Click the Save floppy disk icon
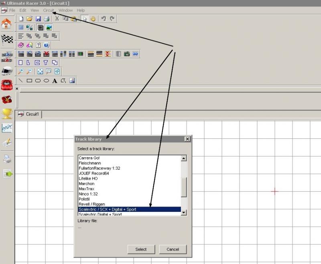This screenshot has height=264, width=321. click(x=38, y=18)
